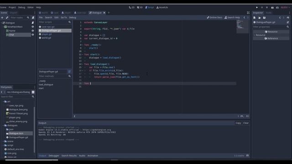292x164 pixels.
Task: Expand the script folder
Action: [x=3, y=145]
